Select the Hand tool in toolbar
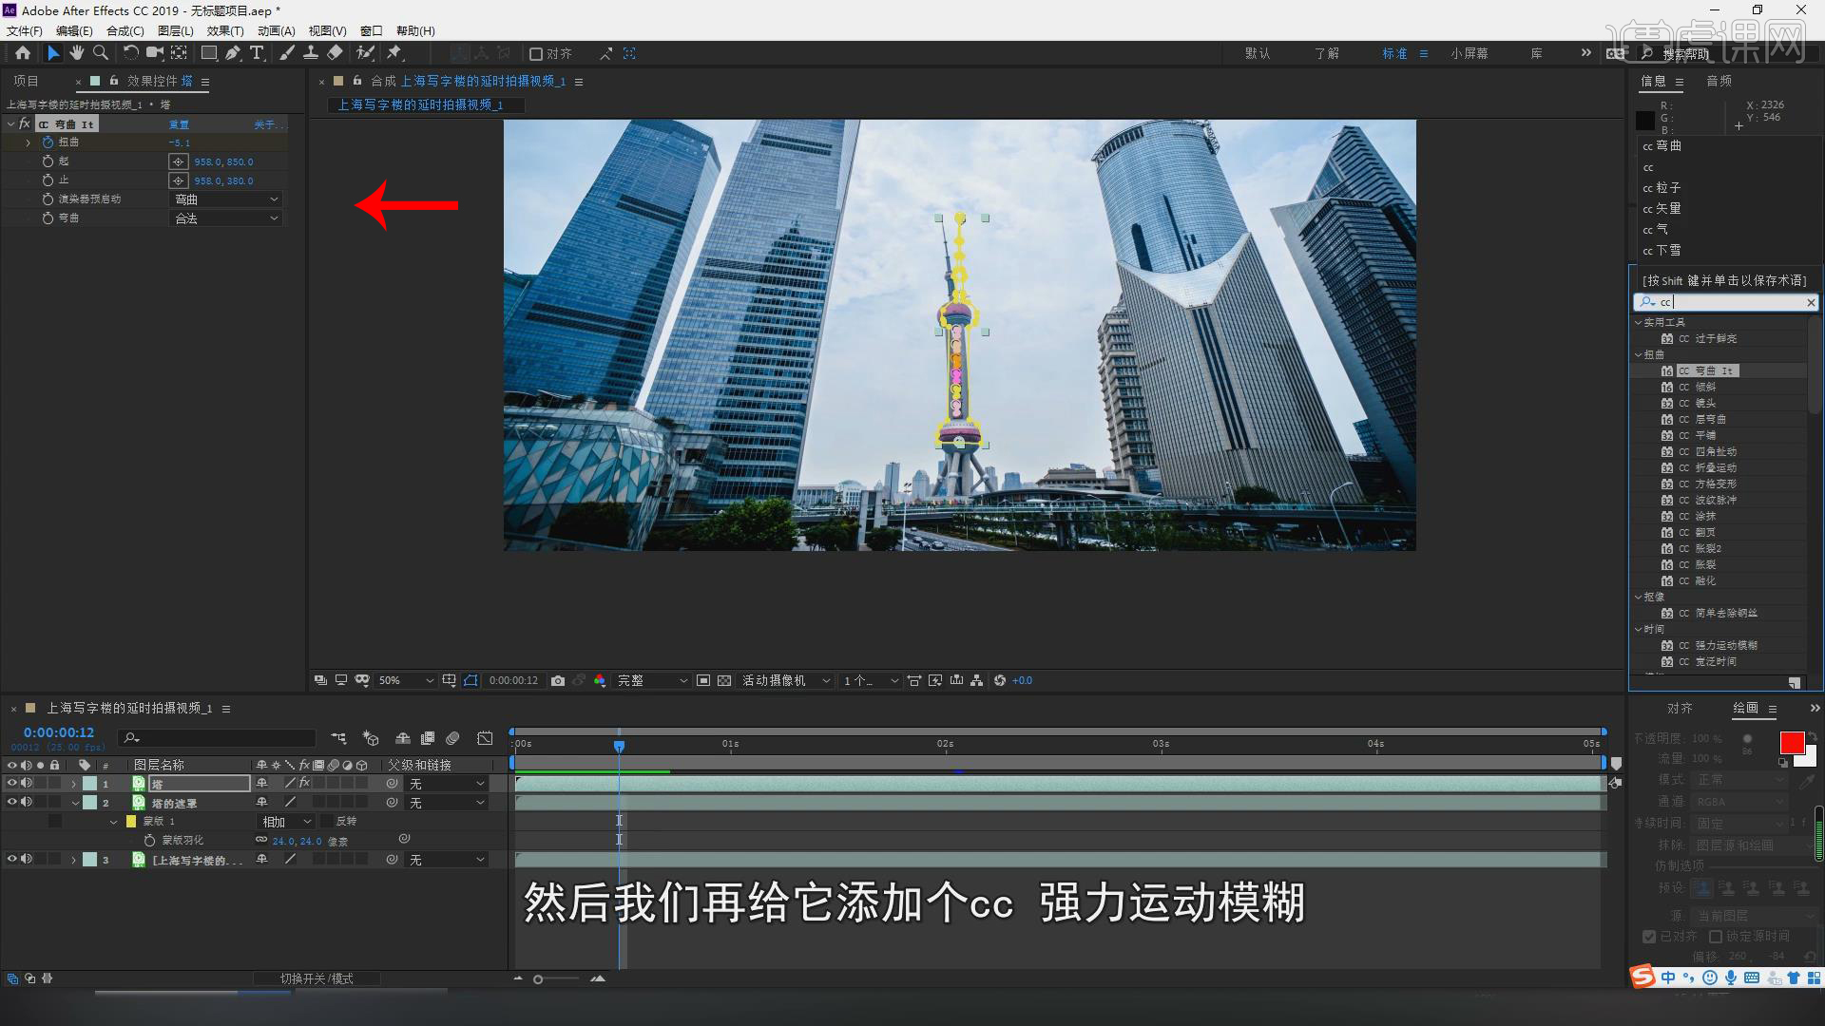Viewport: 1825px width, 1026px height. pyautogui.click(x=77, y=53)
